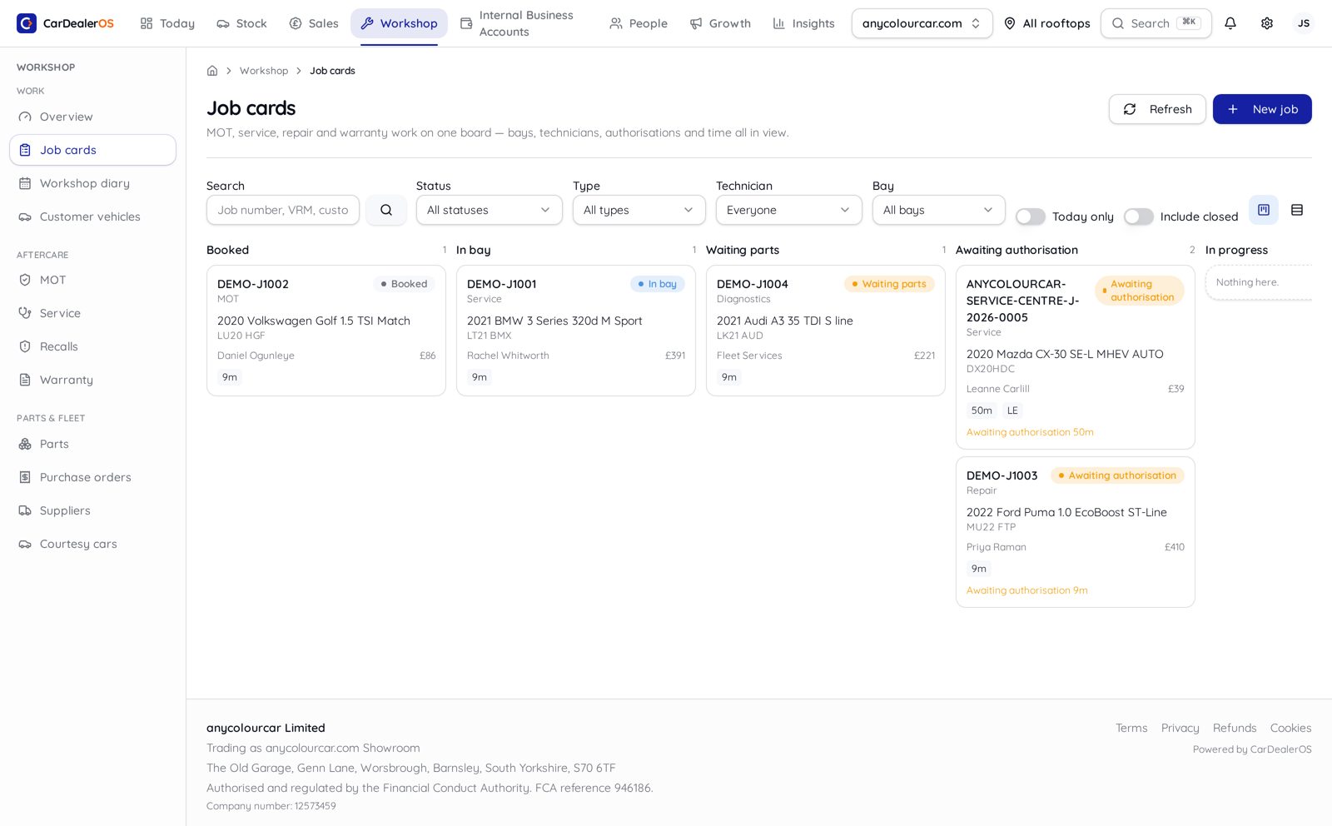Open the Bay dropdown All bays
1332x826 pixels.
click(x=939, y=210)
